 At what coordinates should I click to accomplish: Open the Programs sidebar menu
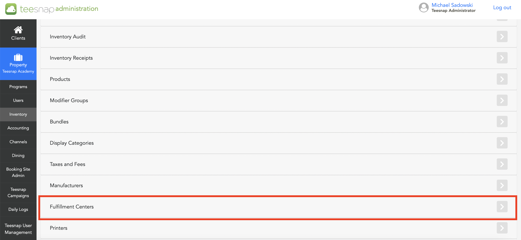click(18, 87)
